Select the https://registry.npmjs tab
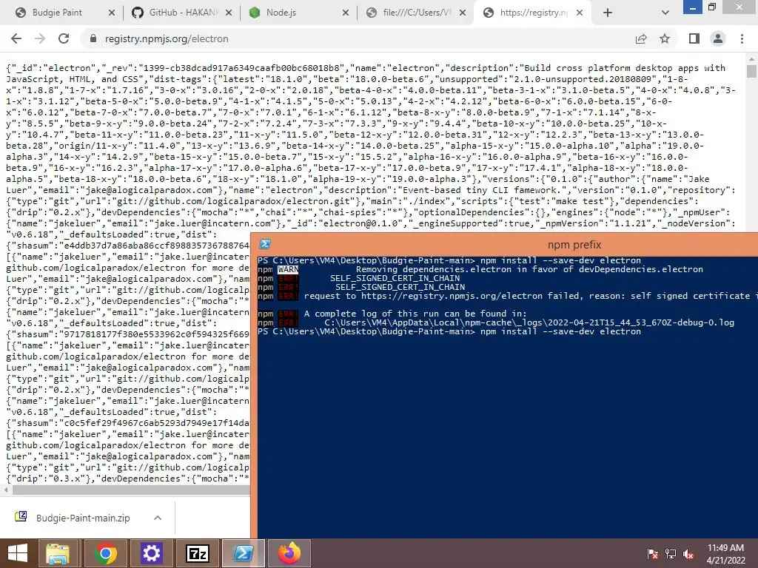Screen dimensions: 758x568 point(533,13)
